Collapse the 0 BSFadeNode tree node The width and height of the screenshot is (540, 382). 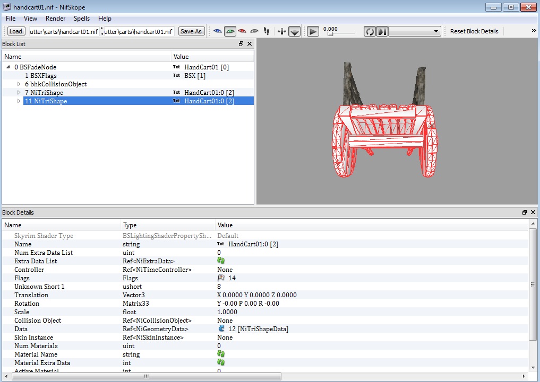coord(8,67)
